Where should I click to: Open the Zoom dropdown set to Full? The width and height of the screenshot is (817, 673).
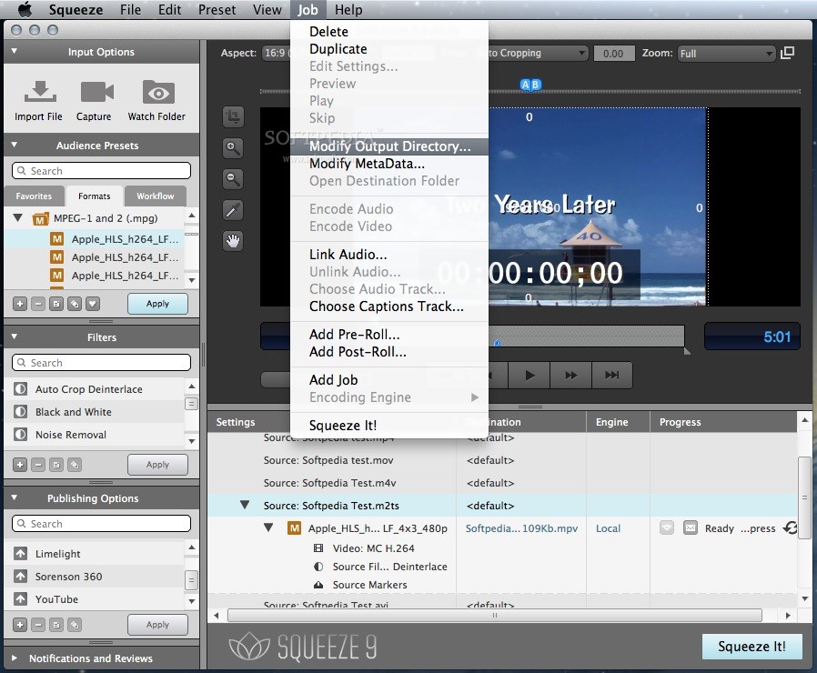(x=726, y=53)
